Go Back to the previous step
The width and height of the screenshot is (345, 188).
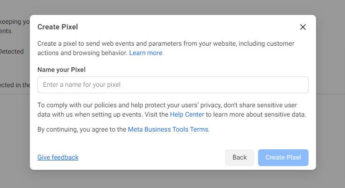point(240,158)
